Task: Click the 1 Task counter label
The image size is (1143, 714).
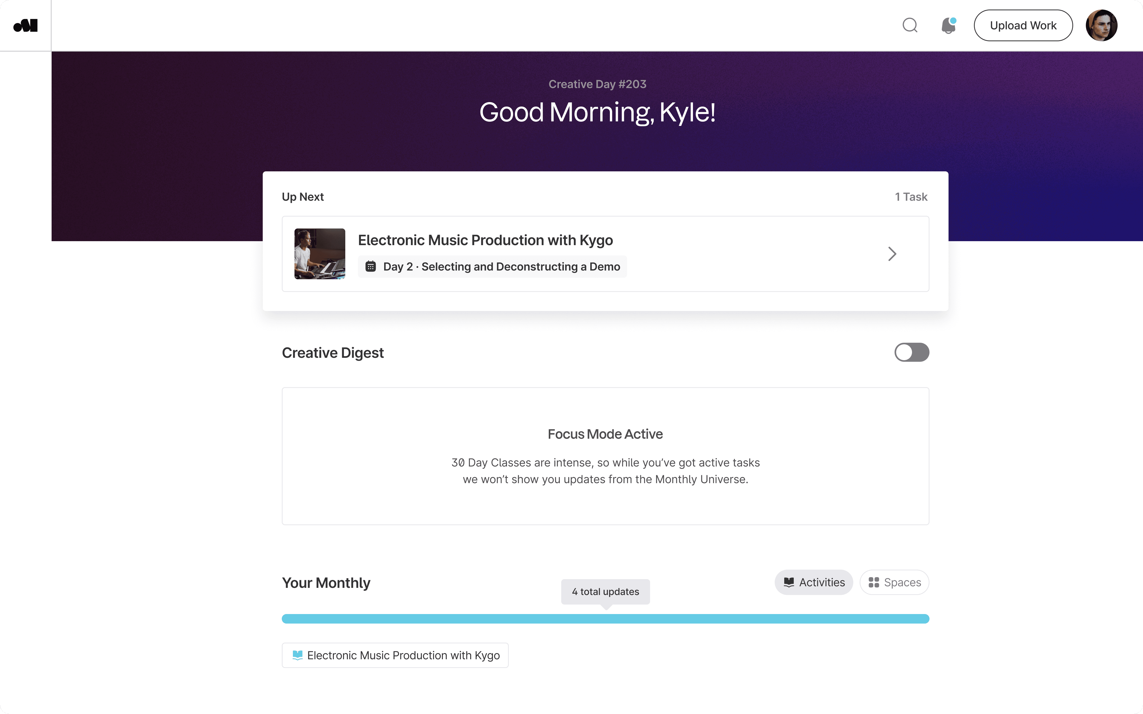Action: pos(911,197)
